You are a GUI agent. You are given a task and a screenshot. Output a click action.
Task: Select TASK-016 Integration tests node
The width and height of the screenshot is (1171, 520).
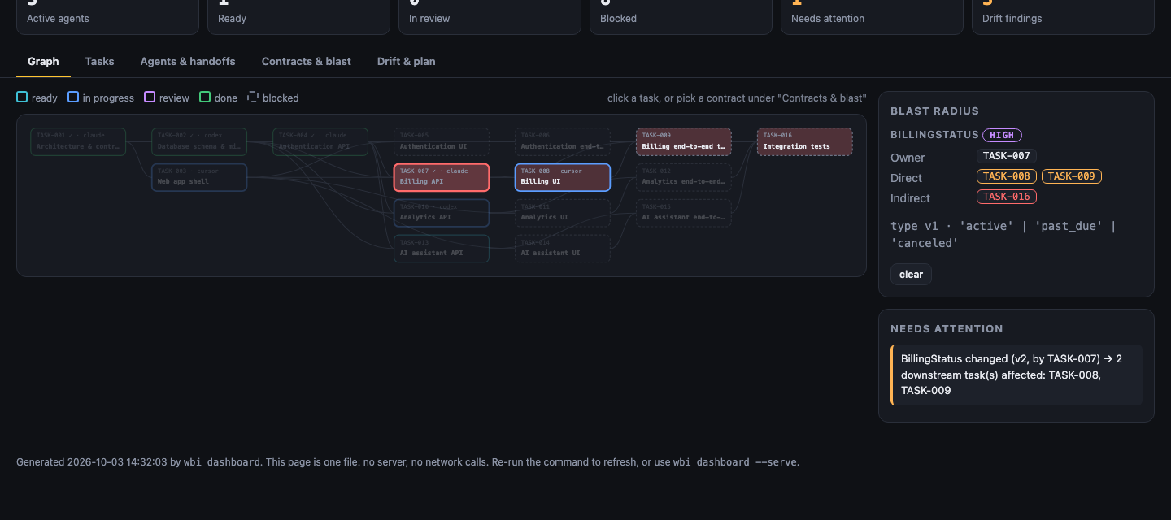[x=804, y=141]
